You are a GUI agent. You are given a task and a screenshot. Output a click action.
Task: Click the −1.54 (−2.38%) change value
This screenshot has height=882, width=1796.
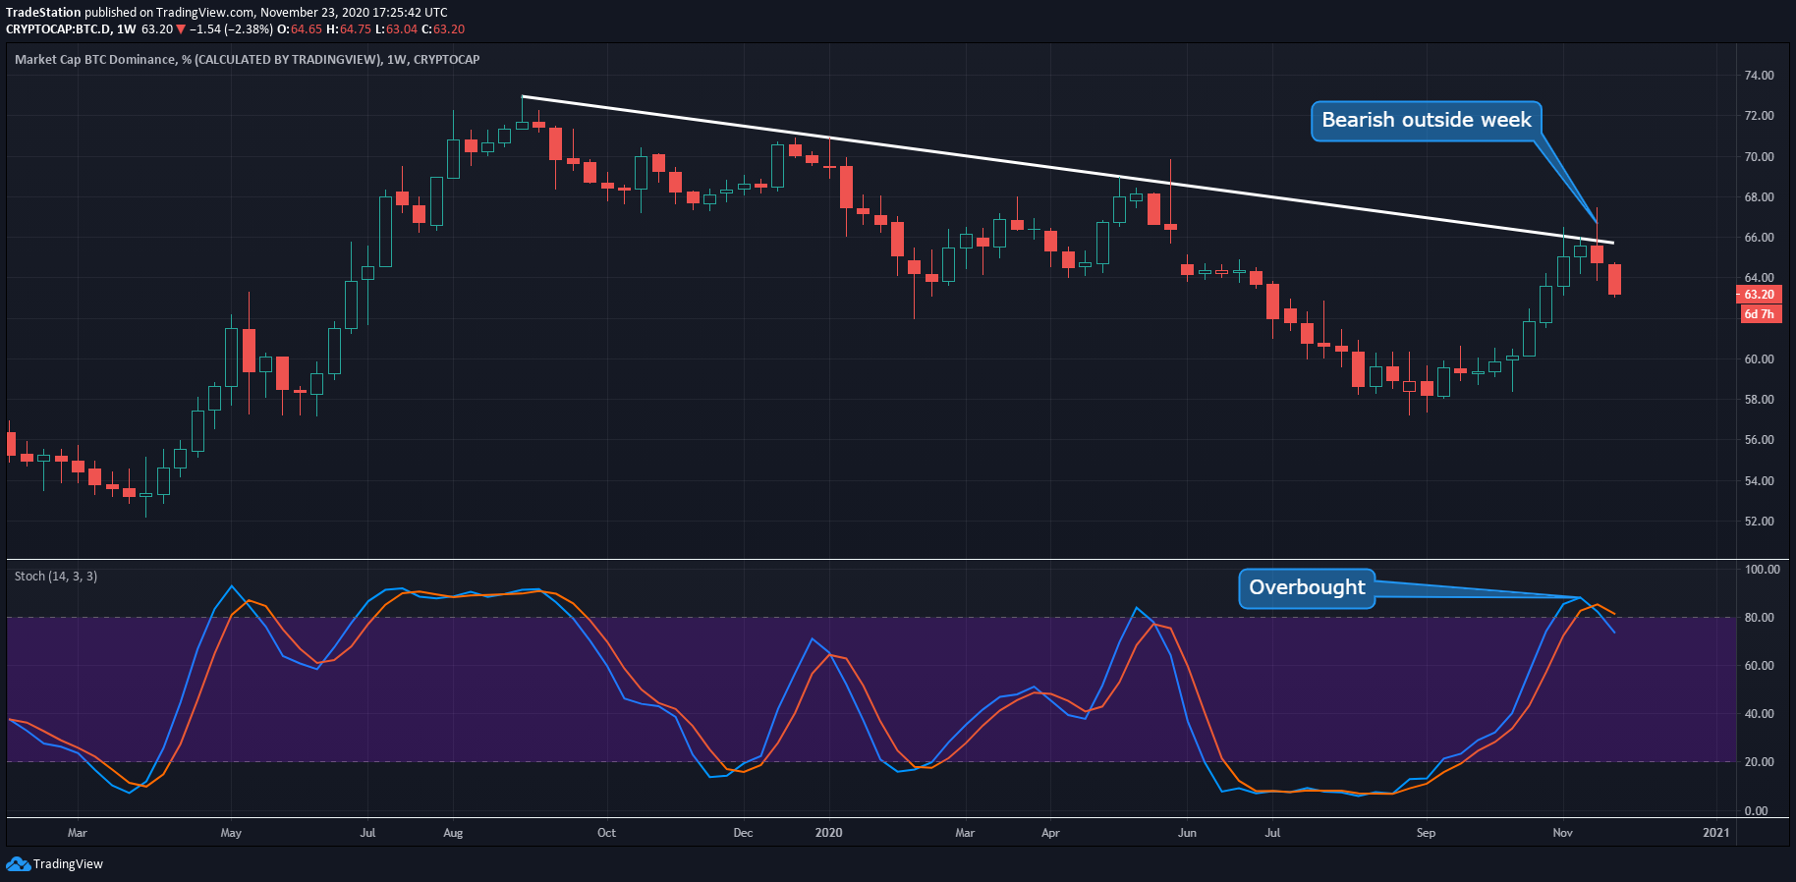(231, 29)
